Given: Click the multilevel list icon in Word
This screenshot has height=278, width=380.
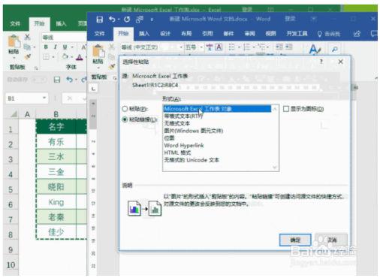Looking at the screenshot, I should tap(261, 47).
